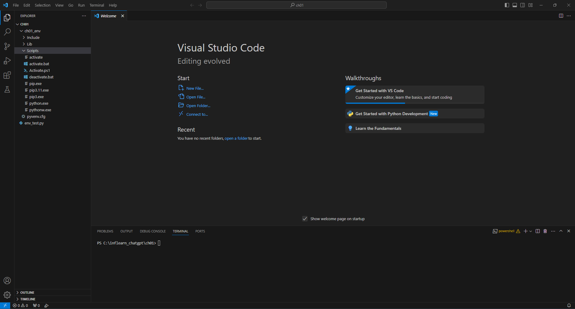
Task: Click the ch01 command center search box
Action: click(296, 5)
